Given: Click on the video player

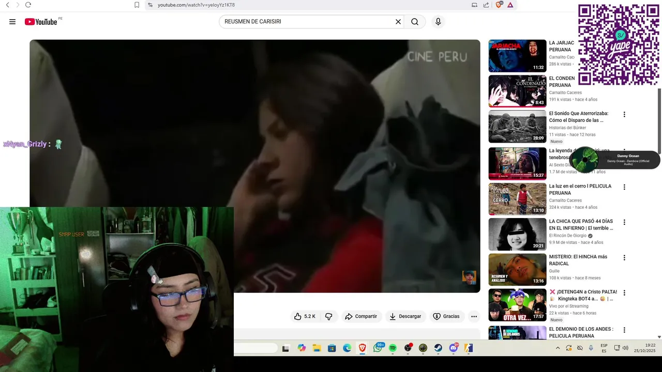Looking at the screenshot, I should point(254,166).
